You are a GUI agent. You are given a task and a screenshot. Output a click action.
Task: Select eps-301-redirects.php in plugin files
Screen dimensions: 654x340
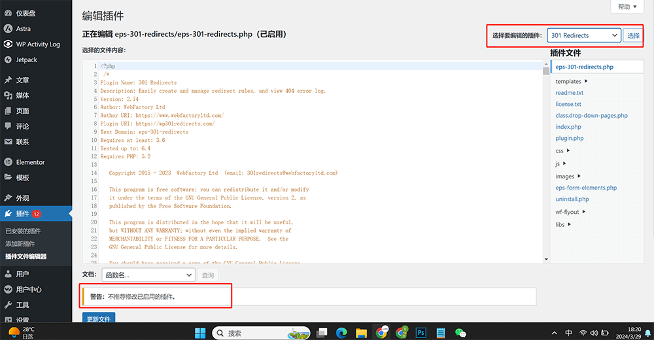[584, 67]
